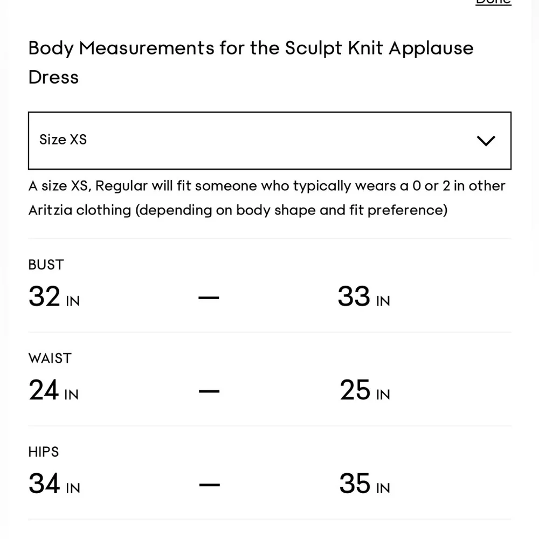This screenshot has height=539, width=539.
Task: Click the 33 IN bust maximum value
Action: click(363, 297)
